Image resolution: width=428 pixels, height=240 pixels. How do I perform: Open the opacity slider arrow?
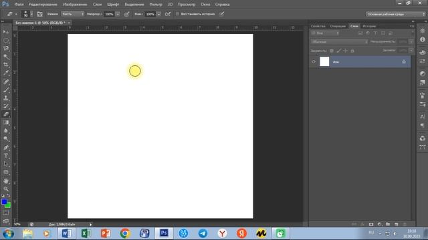click(x=118, y=14)
